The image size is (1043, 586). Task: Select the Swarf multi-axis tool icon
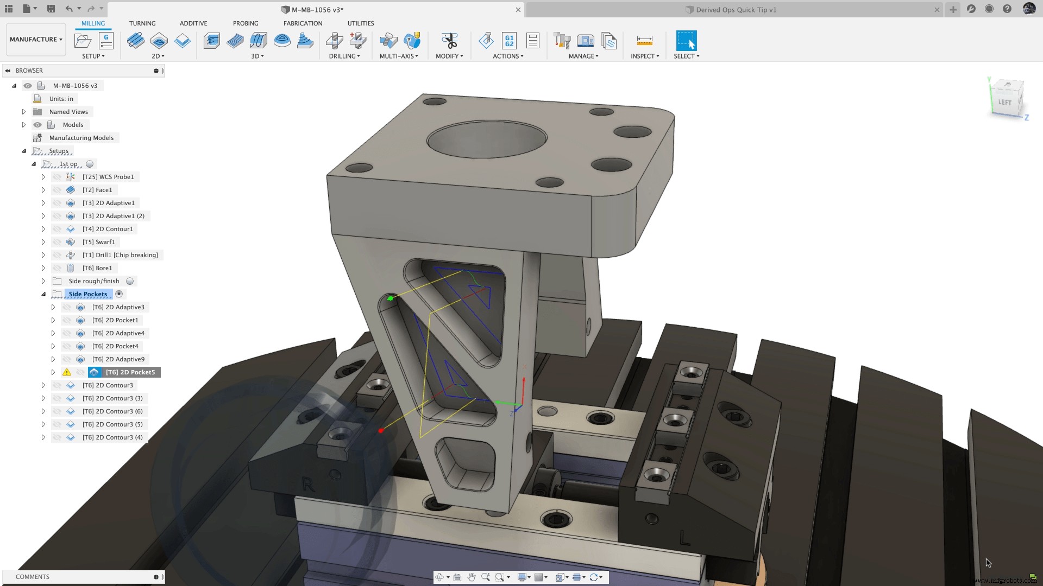point(389,41)
